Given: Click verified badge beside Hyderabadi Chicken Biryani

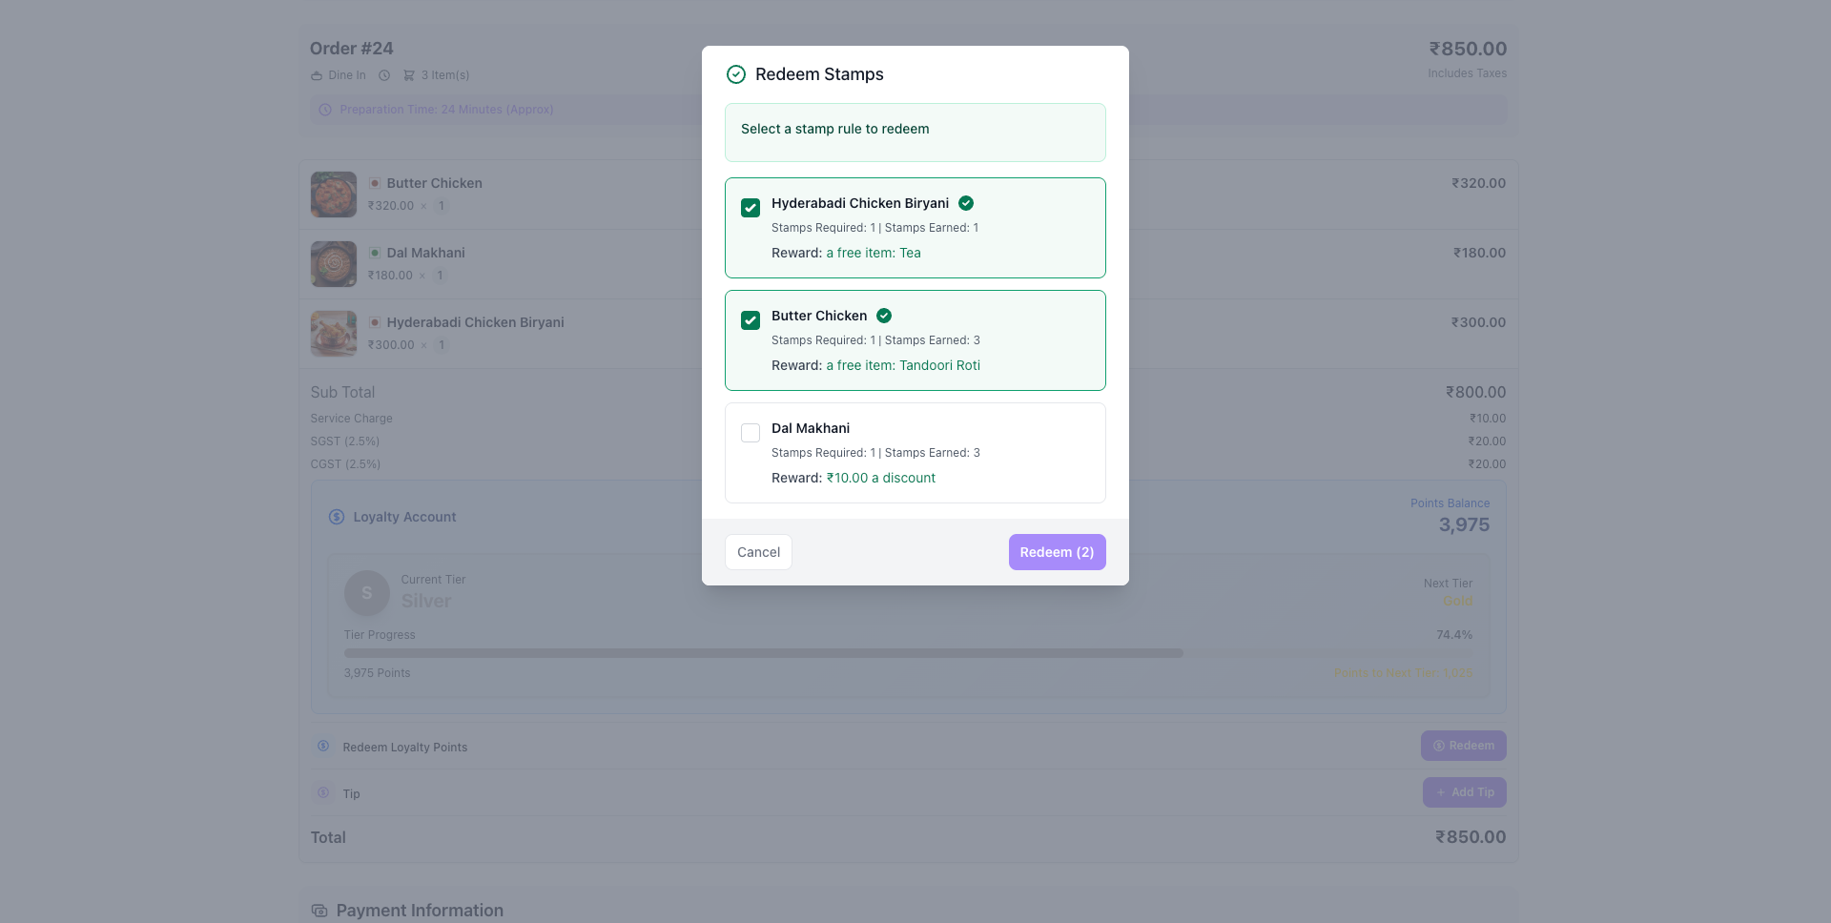Looking at the screenshot, I should pos(966,203).
